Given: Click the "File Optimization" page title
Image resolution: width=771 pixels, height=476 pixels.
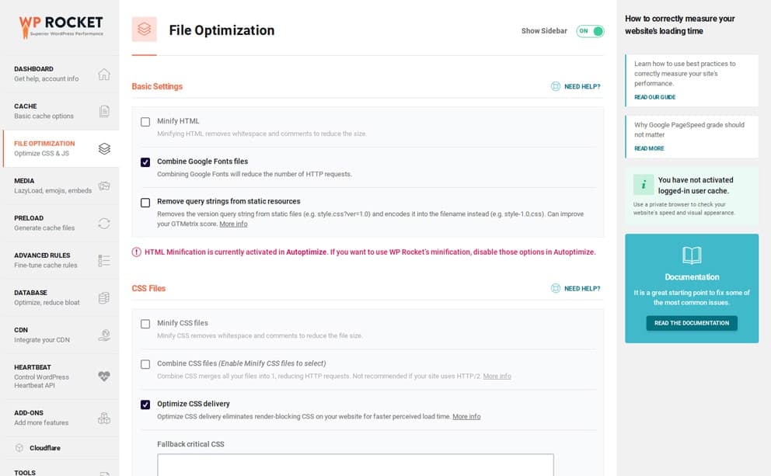Looking at the screenshot, I should 222,30.
